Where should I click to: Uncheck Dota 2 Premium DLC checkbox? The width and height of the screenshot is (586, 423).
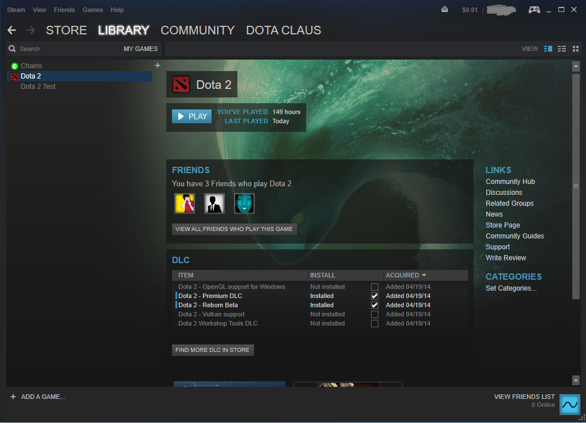click(374, 296)
